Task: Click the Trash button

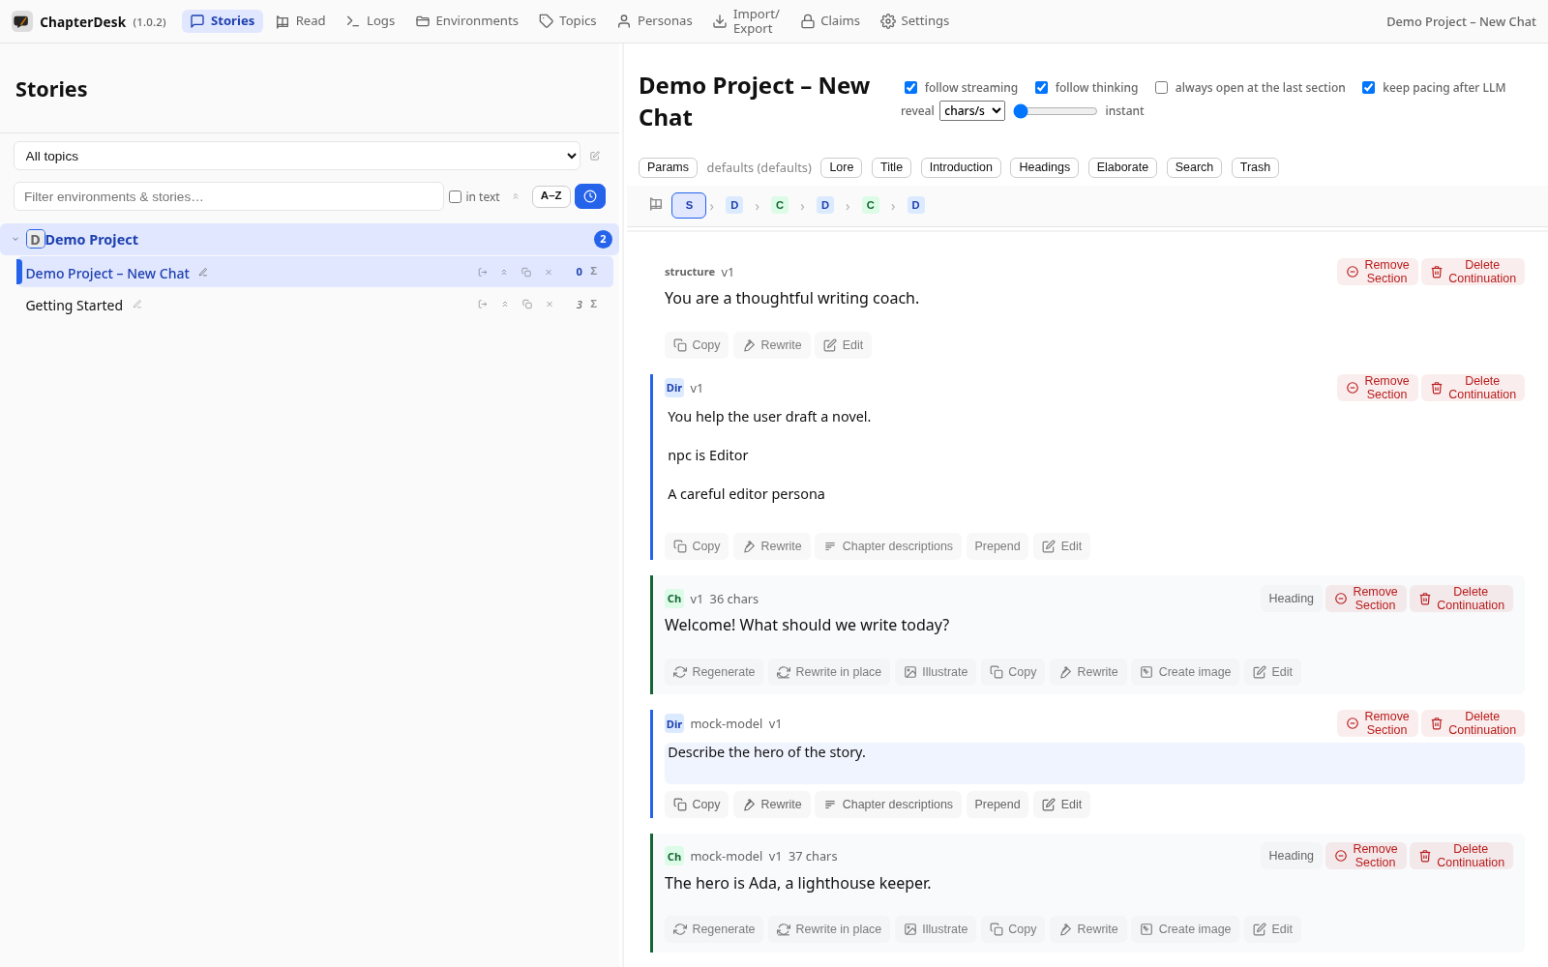Action: (1255, 167)
